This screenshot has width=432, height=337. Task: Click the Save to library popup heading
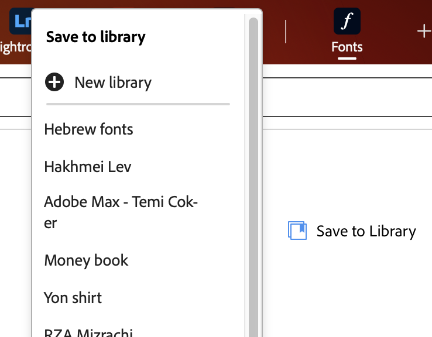(95, 37)
